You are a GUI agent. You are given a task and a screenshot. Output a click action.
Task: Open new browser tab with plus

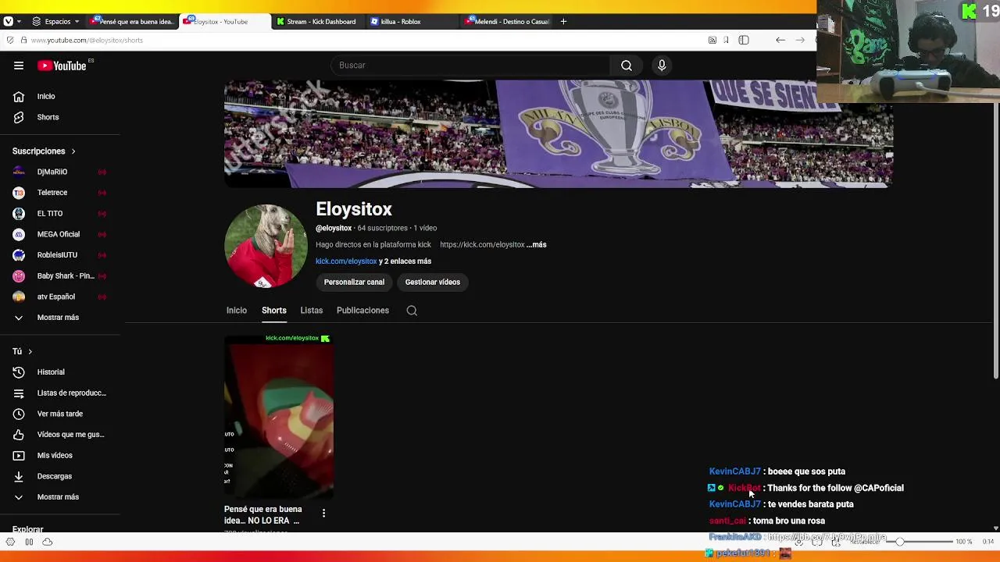click(x=563, y=21)
